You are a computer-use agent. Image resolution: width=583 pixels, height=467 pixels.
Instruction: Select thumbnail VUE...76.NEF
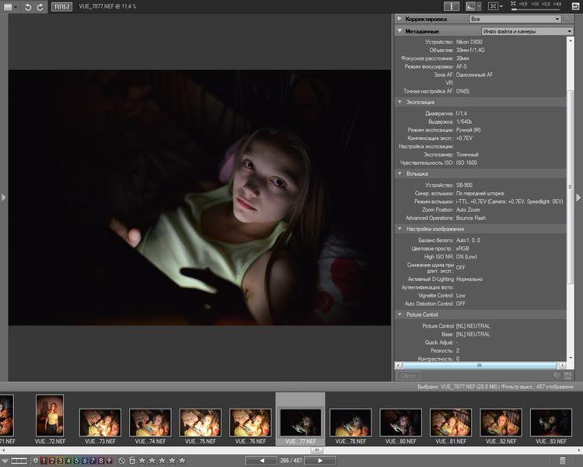click(250, 423)
